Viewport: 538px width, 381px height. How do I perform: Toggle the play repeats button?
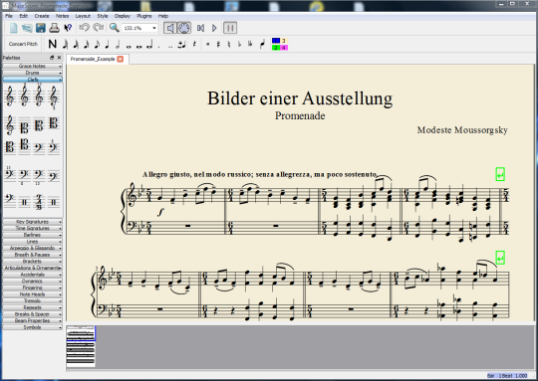(230, 28)
